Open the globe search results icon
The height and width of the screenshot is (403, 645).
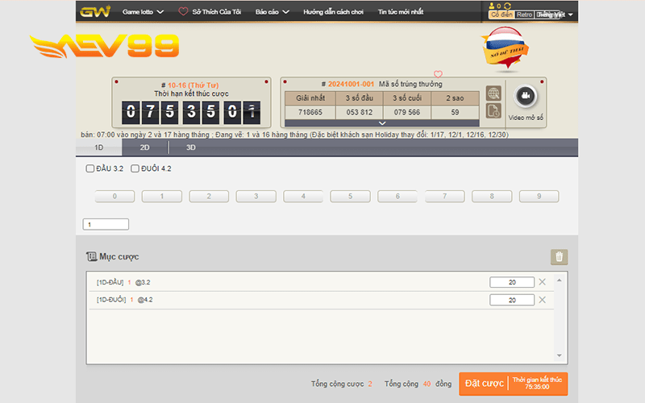[493, 93]
